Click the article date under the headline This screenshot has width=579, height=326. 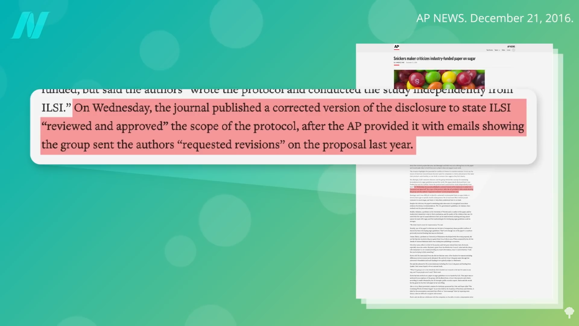pyautogui.click(x=411, y=62)
